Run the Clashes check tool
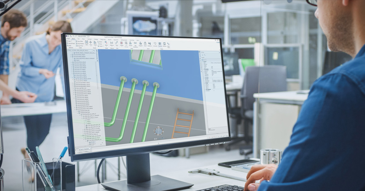The image size is (365, 191). (x=121, y=44)
